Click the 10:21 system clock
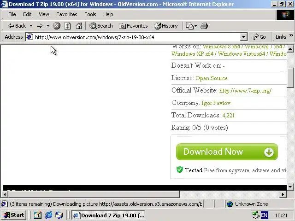Viewport: 295px width, 221px height. pyautogui.click(x=281, y=215)
